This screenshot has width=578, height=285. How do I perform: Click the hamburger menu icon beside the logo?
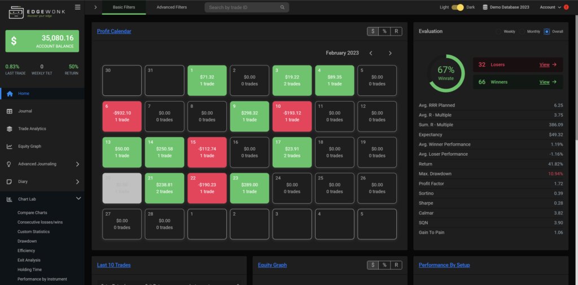[x=77, y=7]
